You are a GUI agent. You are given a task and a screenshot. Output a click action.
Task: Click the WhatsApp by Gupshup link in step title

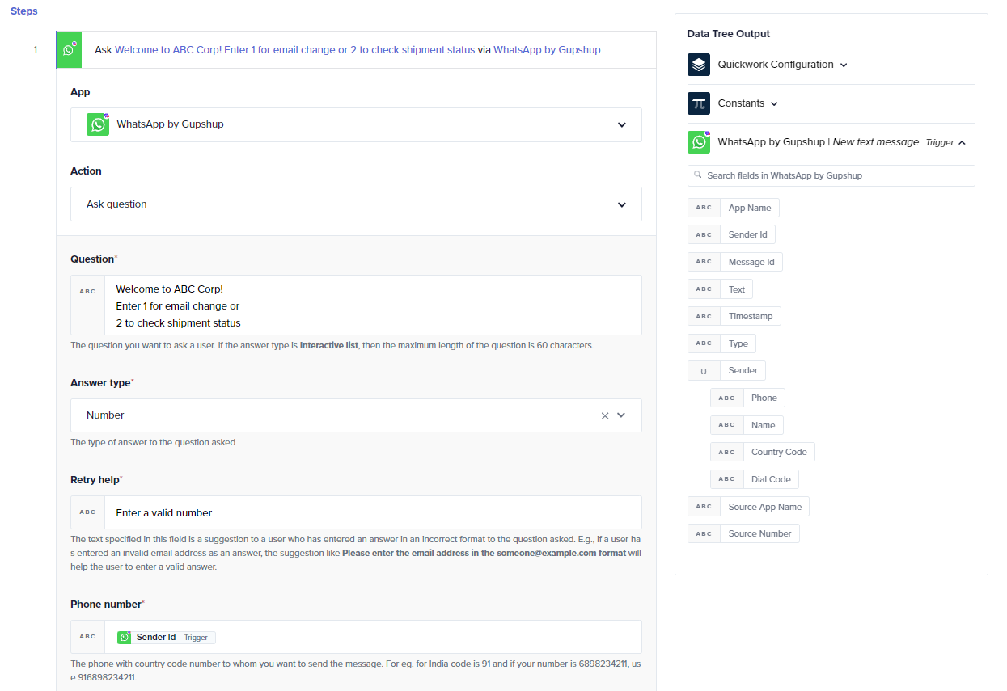tap(547, 50)
